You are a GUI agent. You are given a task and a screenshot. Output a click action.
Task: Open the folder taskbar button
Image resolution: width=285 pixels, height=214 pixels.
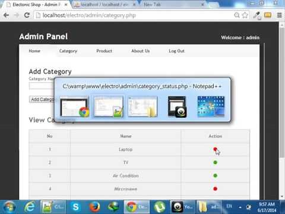tap(208, 207)
